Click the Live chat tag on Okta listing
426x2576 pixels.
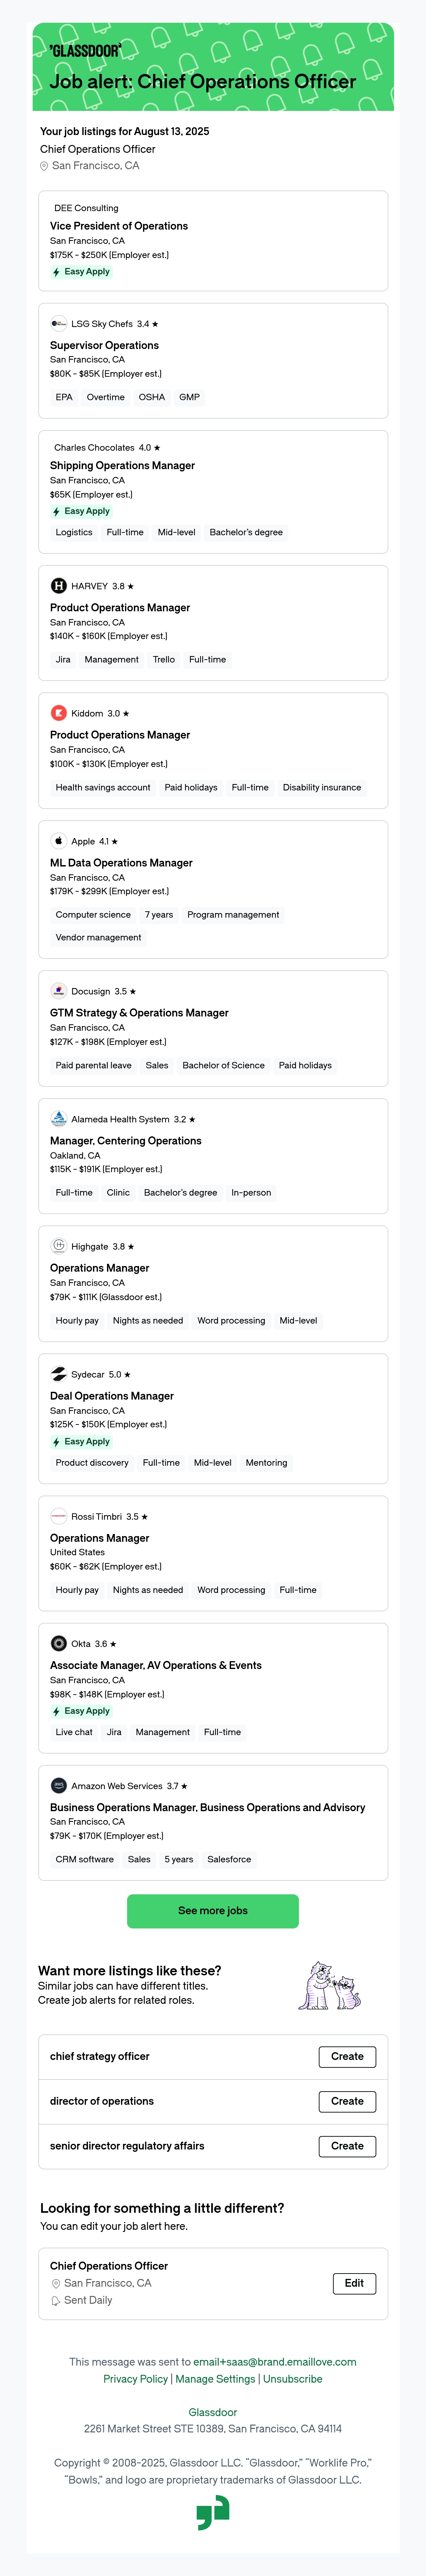[x=74, y=1732]
